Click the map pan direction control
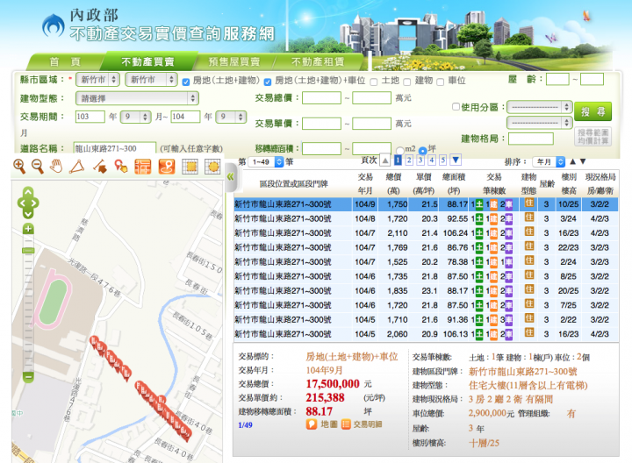Viewport: 632px width, 463px height. (28, 203)
